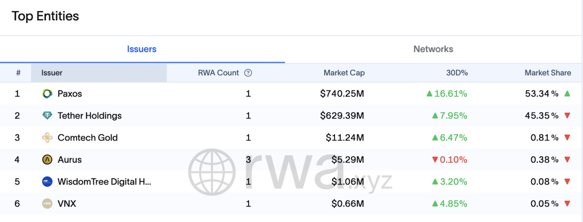Viewport: 583px width, 222px height.
Task: Click the 4.85% 30-day change
Action: pos(449,203)
